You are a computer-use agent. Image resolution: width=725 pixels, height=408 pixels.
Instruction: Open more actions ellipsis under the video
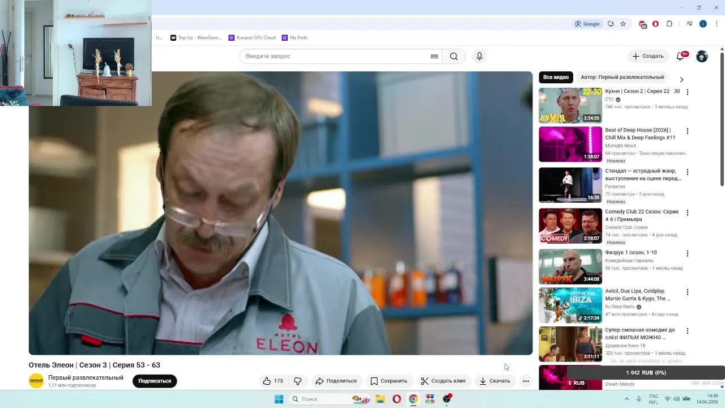[526, 381]
